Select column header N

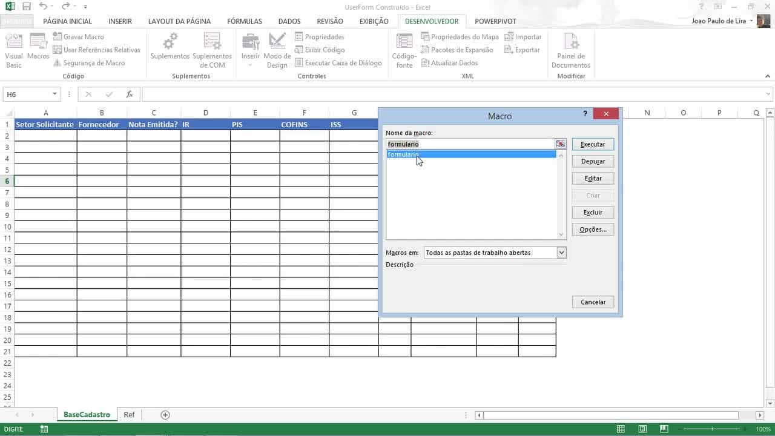coord(647,113)
